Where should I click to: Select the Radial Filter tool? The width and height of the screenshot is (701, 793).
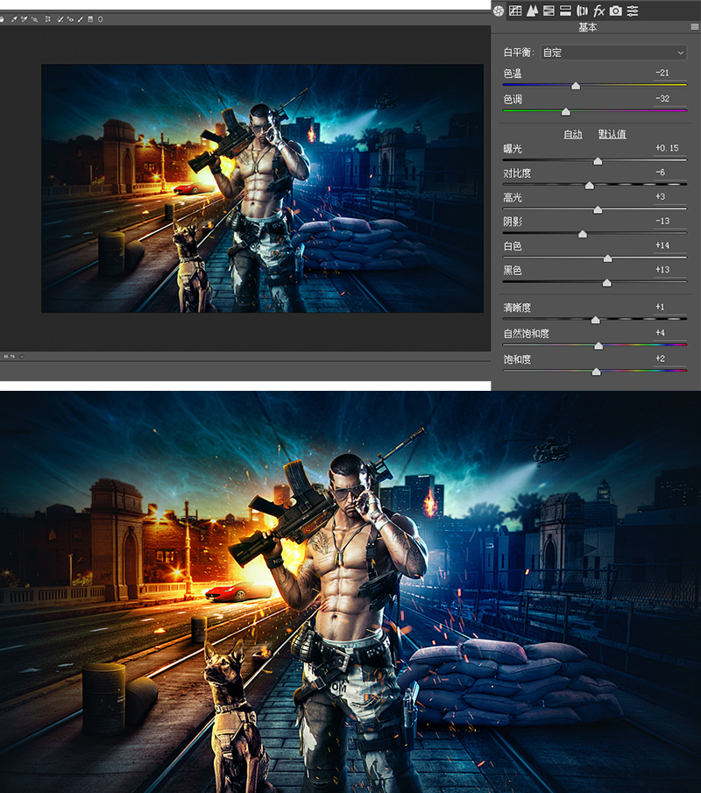[x=101, y=19]
